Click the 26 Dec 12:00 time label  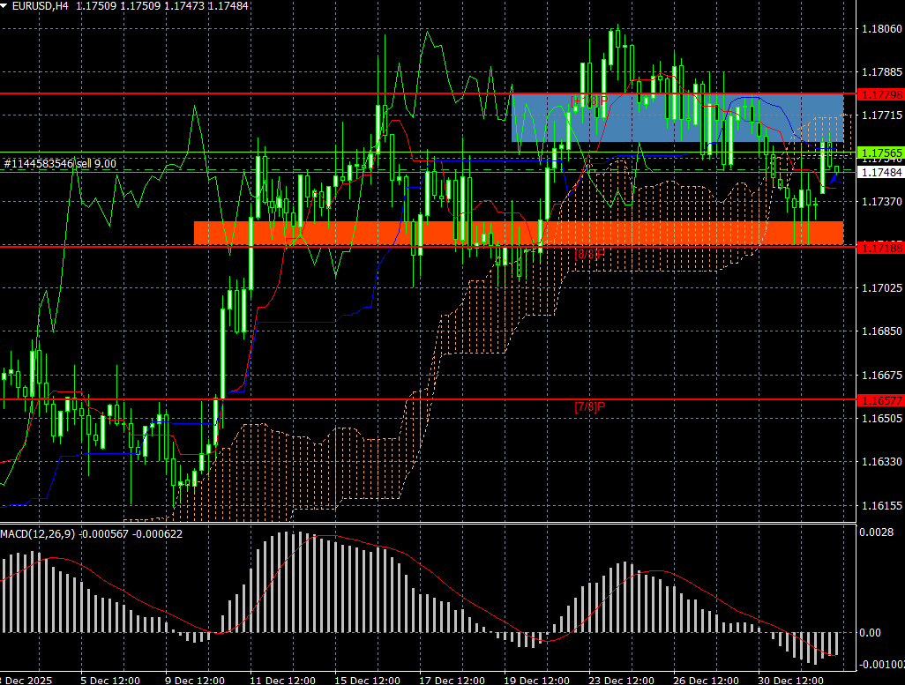point(707,681)
